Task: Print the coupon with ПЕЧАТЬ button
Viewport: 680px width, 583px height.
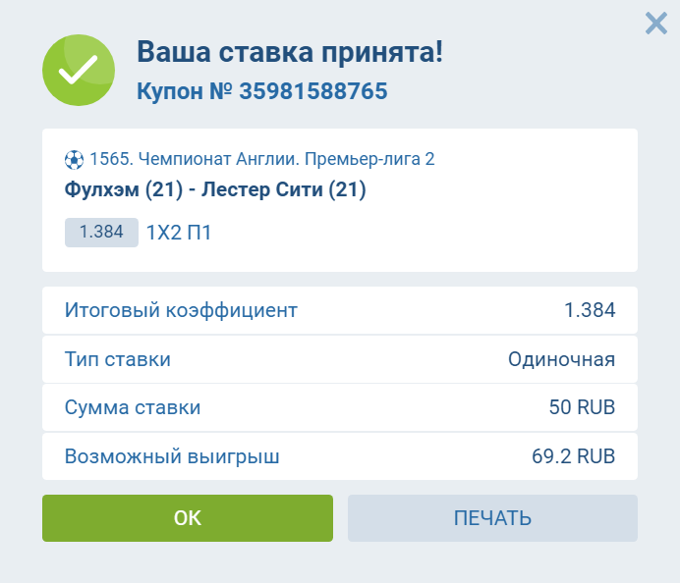Action: coord(492,518)
